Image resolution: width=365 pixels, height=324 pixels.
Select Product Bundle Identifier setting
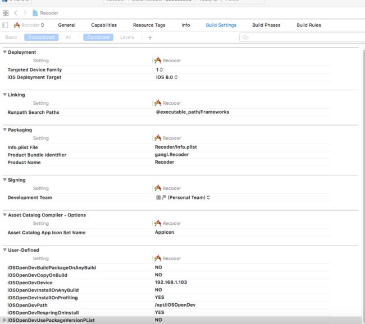36,155
